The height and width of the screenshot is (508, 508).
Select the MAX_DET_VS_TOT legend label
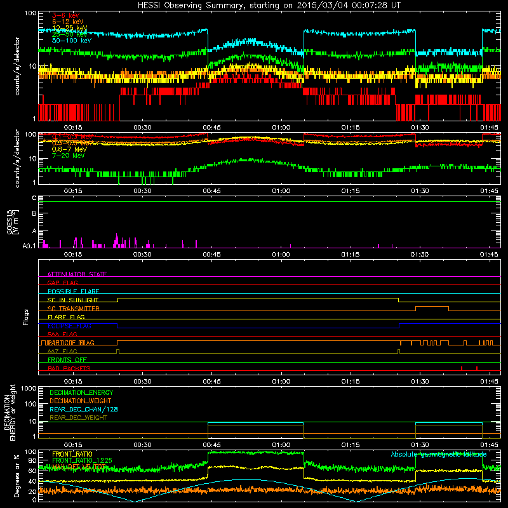pyautogui.click(x=79, y=467)
